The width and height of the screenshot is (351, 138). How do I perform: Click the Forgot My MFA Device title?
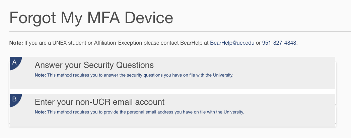[x=91, y=17]
